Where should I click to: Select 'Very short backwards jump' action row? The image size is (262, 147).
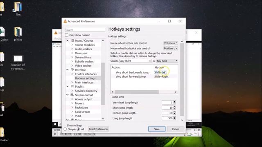[132, 72]
